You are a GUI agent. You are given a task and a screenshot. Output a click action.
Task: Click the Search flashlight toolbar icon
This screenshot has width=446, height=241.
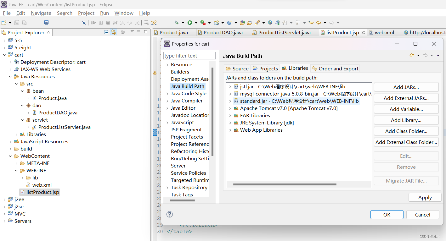tap(257, 23)
